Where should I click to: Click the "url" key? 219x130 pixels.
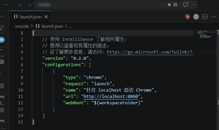[x=69, y=96]
